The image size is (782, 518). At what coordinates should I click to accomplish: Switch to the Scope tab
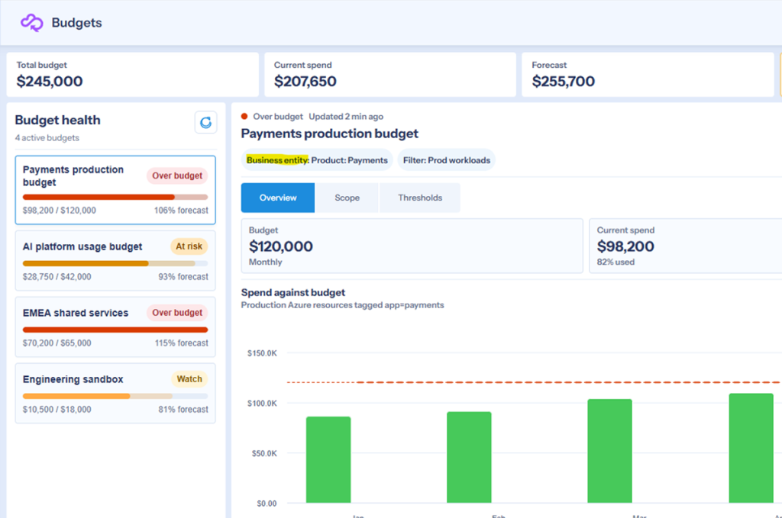click(347, 198)
